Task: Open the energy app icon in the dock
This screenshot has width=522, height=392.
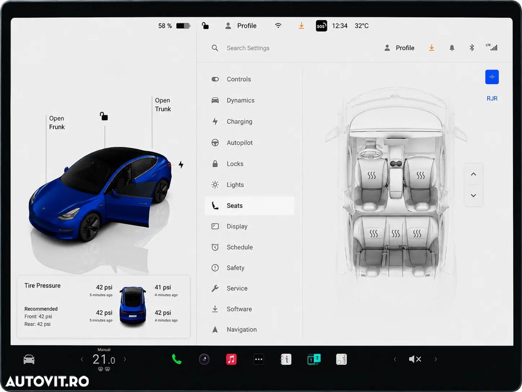Action: pyautogui.click(x=341, y=360)
